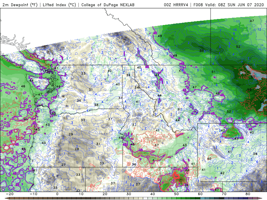Click the "55" dewpoint value on the map

202,51
